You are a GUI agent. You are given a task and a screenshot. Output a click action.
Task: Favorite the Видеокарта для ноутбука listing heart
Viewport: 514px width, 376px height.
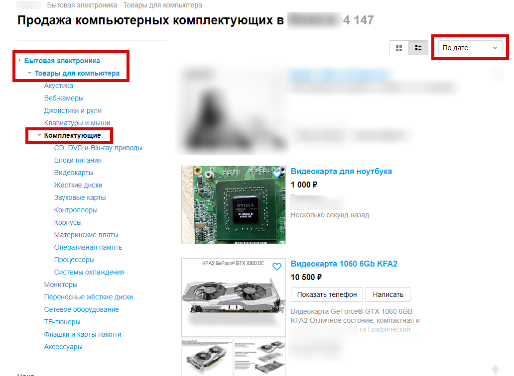click(x=277, y=174)
